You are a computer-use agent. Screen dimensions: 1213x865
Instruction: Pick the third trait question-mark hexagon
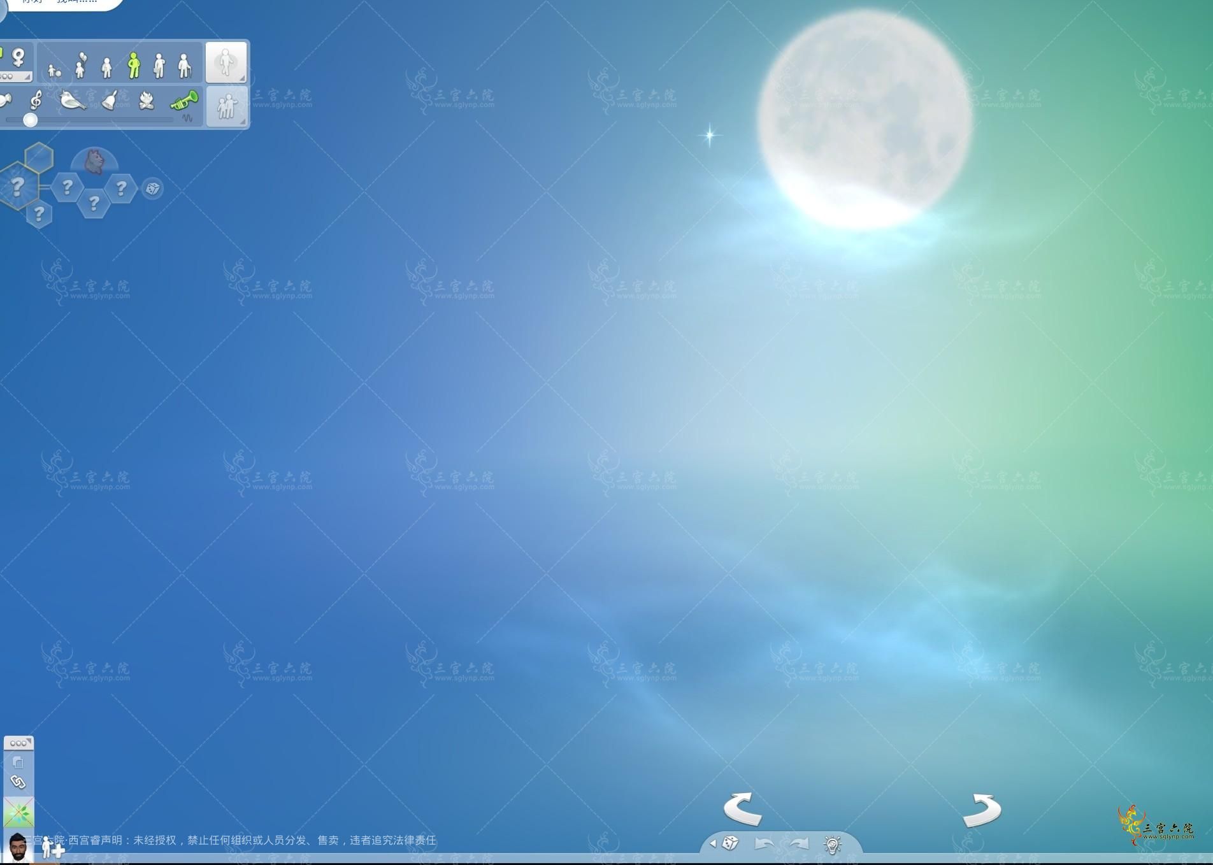click(121, 188)
